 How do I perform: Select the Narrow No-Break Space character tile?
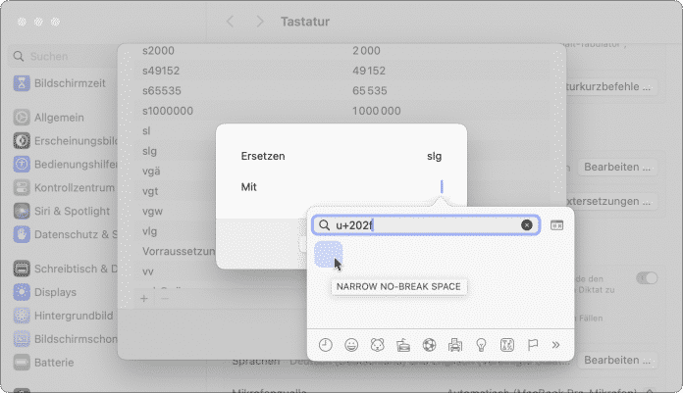pos(329,254)
